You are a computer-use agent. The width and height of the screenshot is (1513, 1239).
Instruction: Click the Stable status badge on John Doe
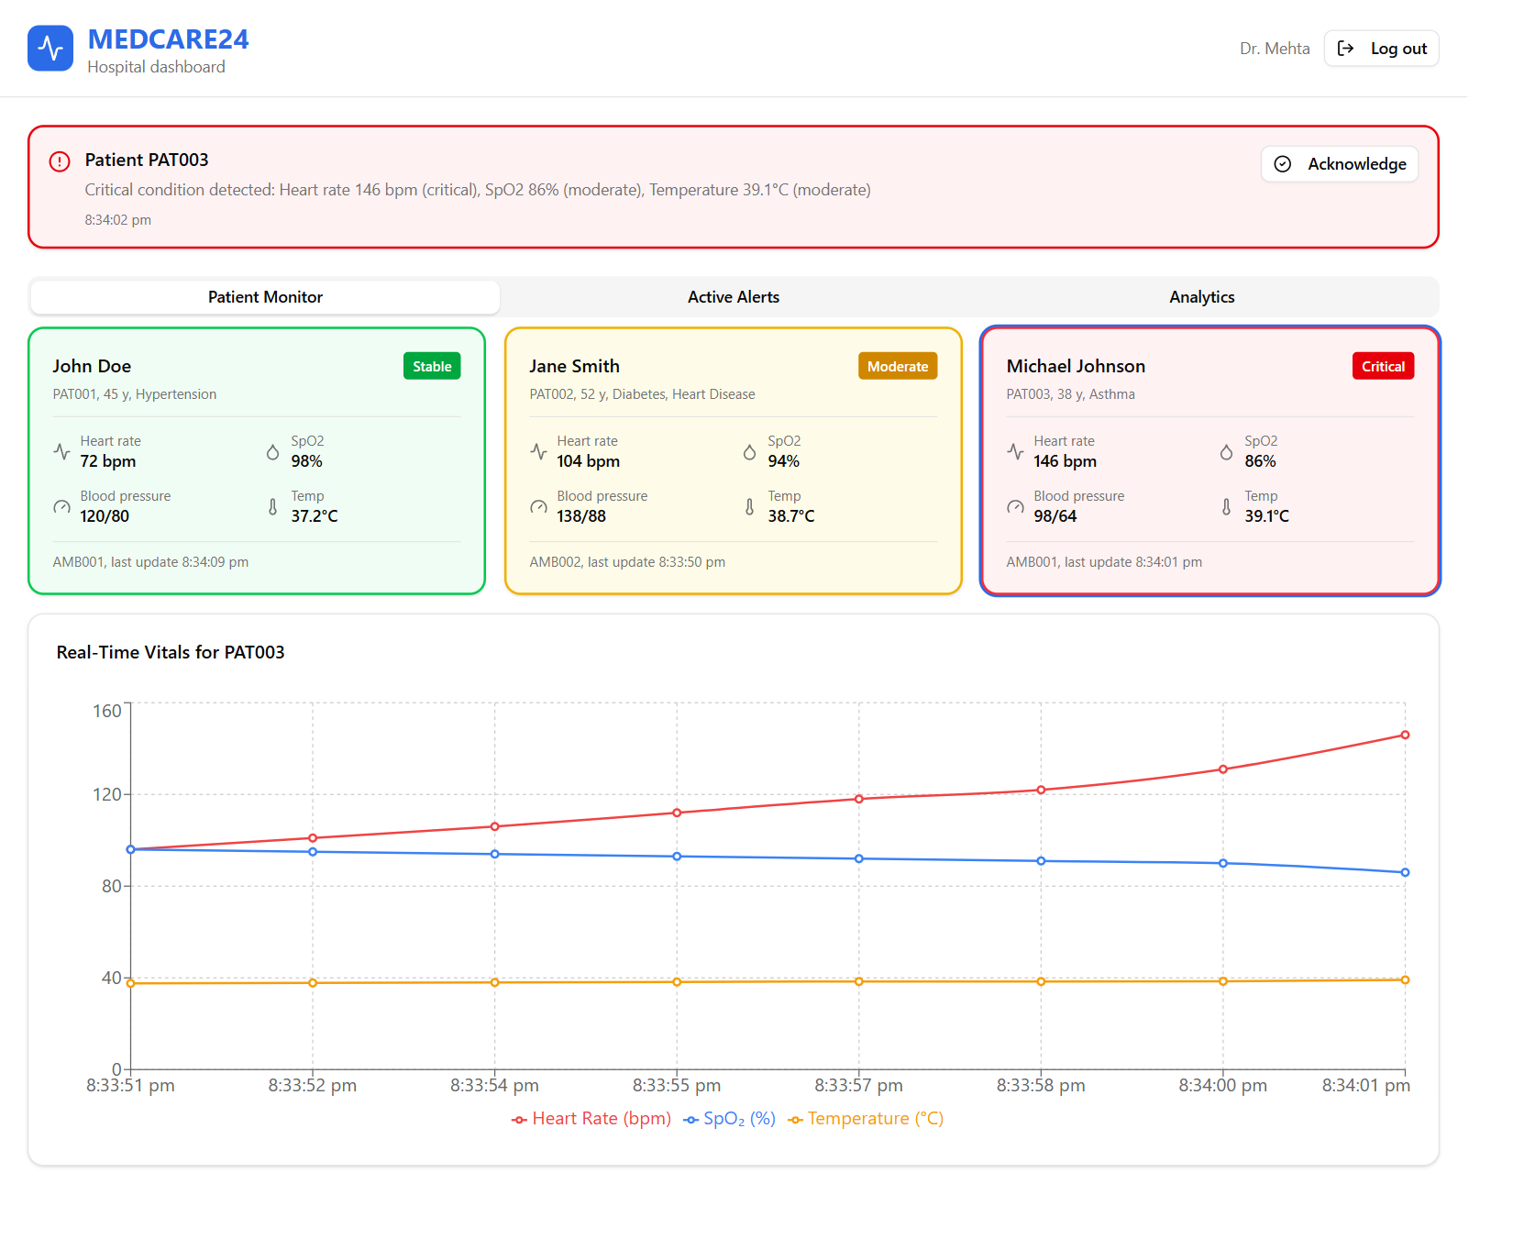coord(432,366)
